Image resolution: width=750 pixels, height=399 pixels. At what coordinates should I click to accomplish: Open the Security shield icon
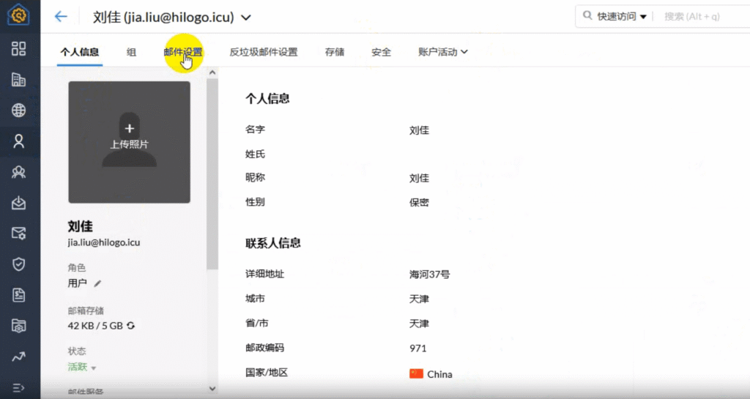pyautogui.click(x=19, y=264)
